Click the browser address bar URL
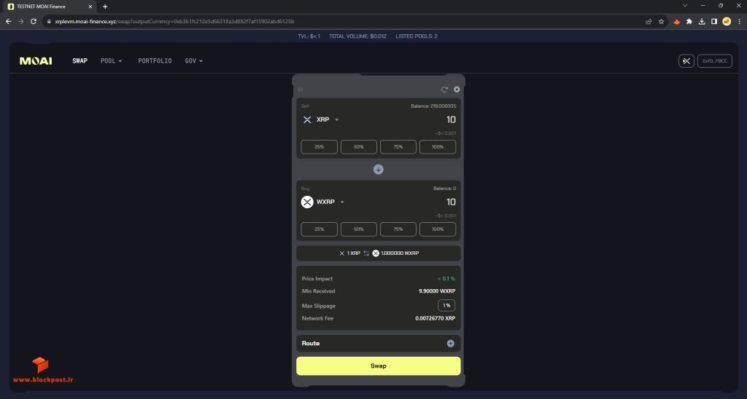Viewport: 747px width, 399px height. (x=174, y=21)
